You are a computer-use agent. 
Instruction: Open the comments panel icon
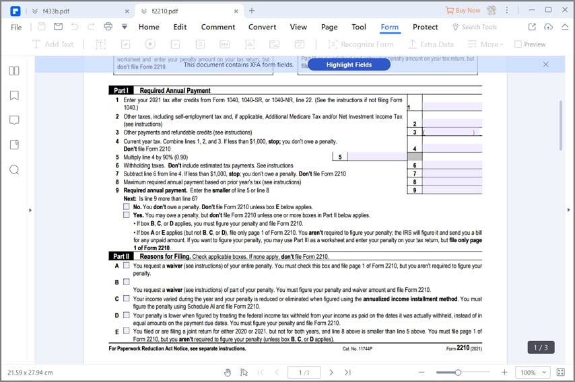[14, 120]
